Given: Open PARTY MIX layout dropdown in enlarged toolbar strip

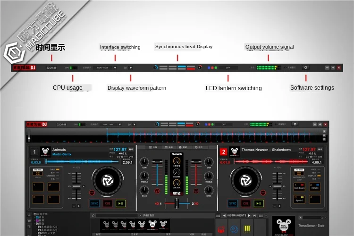Looking at the screenshot, I should [115, 68].
